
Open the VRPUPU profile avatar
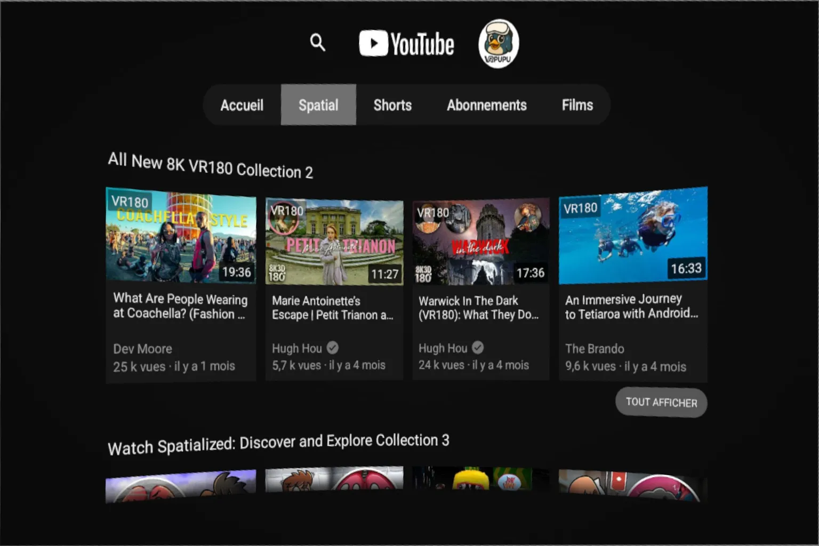499,44
